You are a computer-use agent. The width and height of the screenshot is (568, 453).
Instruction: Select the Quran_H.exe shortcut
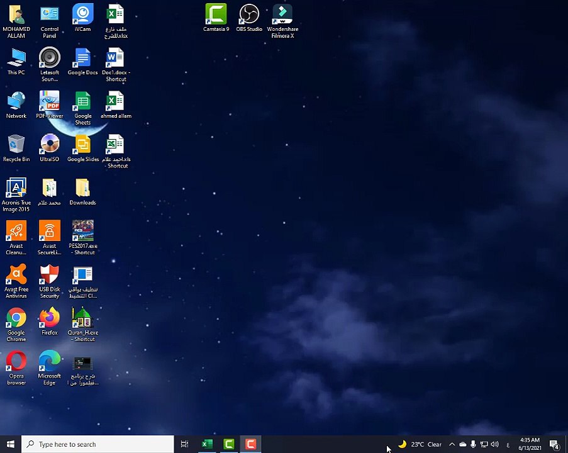pos(82,325)
